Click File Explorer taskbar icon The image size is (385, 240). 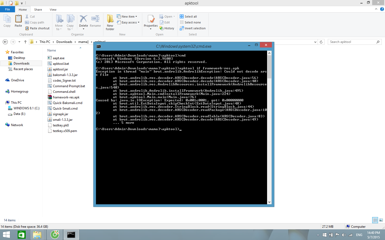pyautogui.click(x=37, y=235)
